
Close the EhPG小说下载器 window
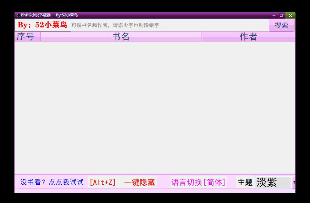(x=290, y=15)
